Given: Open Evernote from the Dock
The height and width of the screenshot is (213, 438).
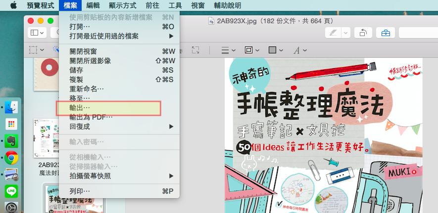Looking at the screenshot, I should pos(11,141).
